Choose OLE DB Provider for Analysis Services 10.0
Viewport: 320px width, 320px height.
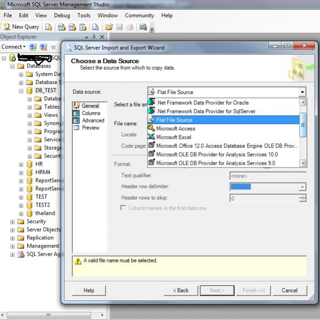(223, 154)
